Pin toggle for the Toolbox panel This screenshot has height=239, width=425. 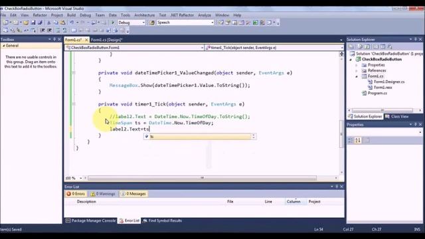54,39
